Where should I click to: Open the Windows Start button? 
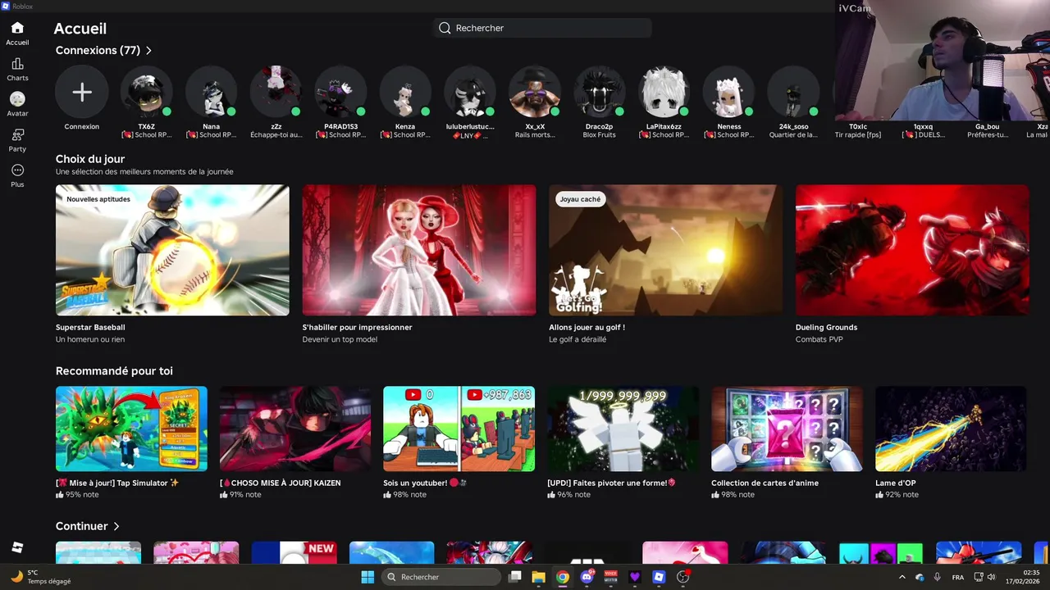[x=367, y=577]
